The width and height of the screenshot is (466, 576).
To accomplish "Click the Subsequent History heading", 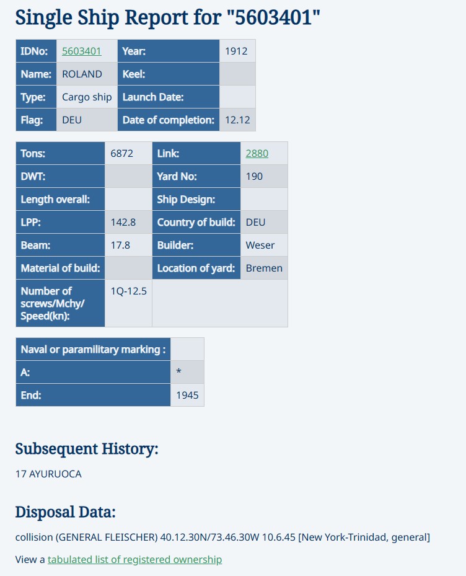I will [87, 448].
